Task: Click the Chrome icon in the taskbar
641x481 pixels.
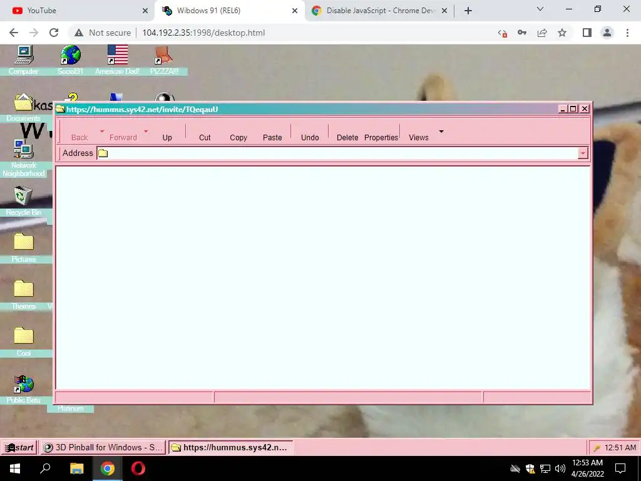Action: pyautogui.click(x=108, y=468)
